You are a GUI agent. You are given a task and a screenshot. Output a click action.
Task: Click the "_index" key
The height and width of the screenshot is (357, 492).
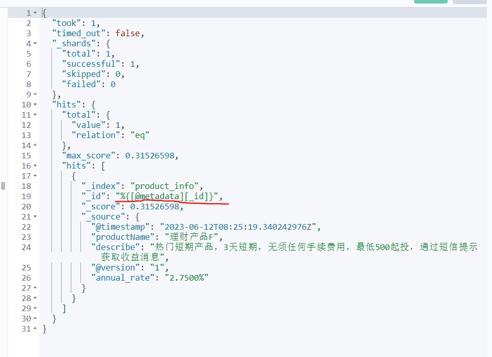pos(101,186)
